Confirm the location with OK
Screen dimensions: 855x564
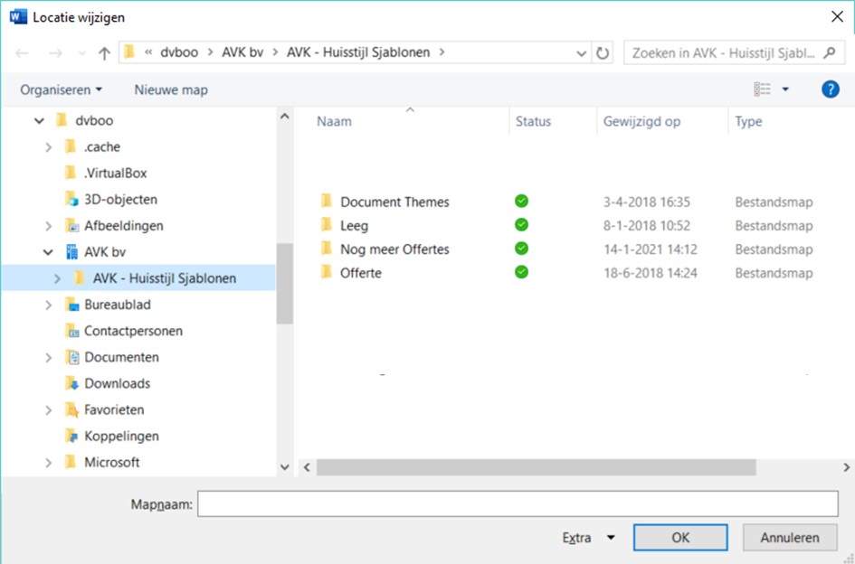tap(680, 538)
